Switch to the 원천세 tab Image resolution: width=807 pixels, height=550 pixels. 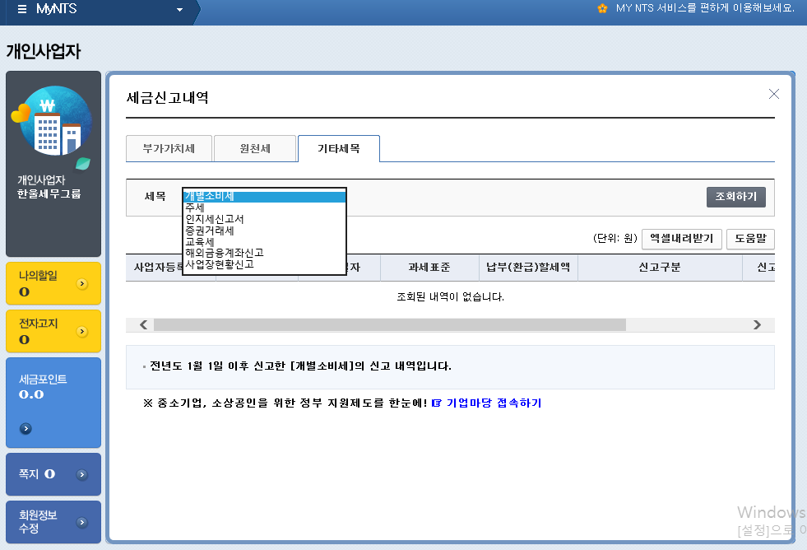point(255,149)
